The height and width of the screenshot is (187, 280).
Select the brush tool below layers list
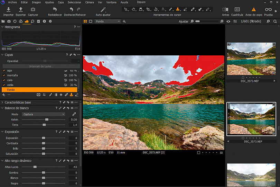click(x=50, y=95)
